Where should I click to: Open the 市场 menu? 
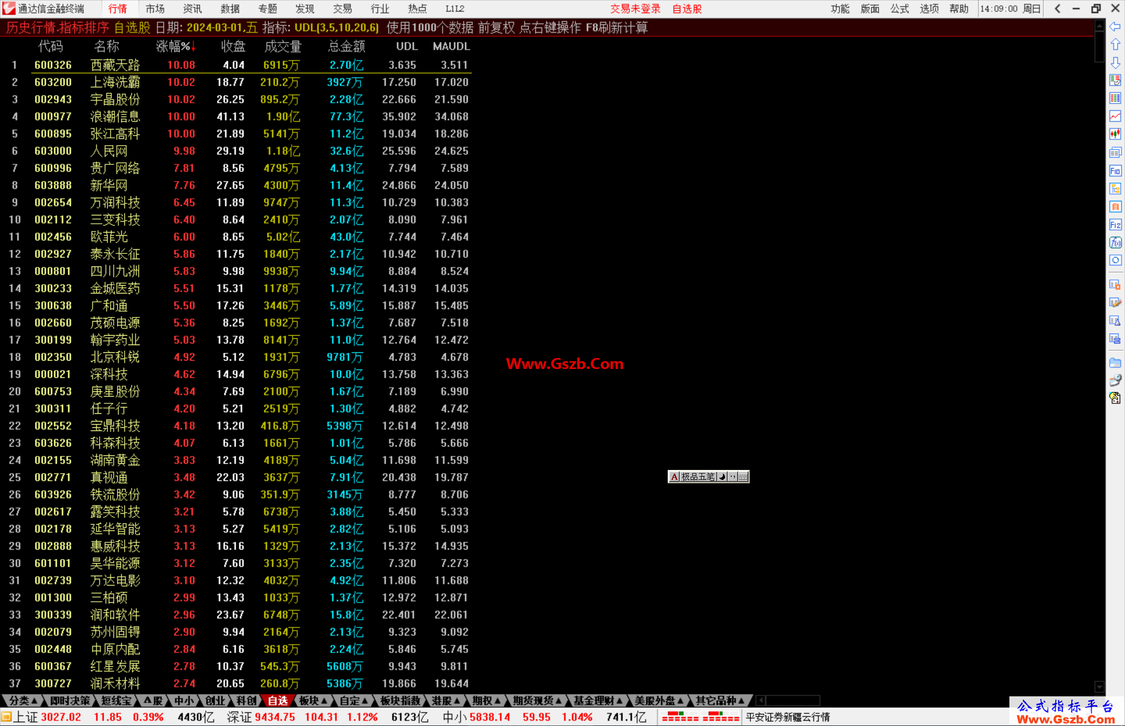tap(155, 9)
